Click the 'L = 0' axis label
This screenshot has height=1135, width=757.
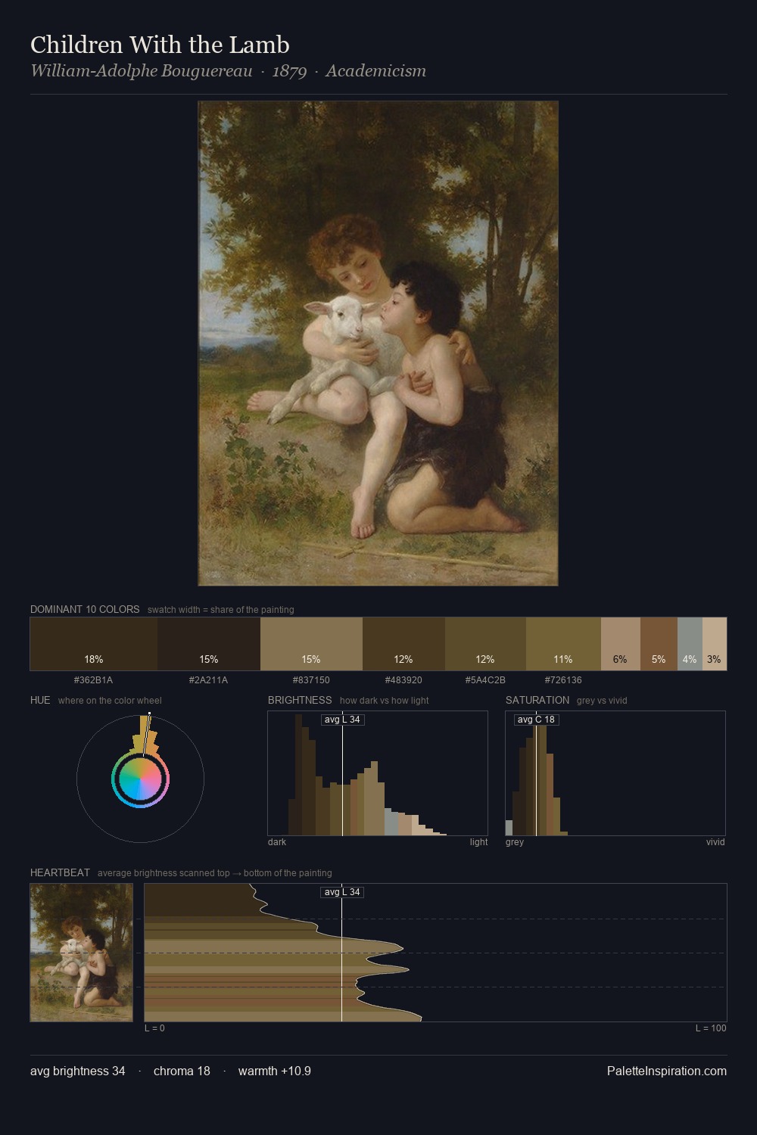pyautogui.click(x=154, y=1028)
